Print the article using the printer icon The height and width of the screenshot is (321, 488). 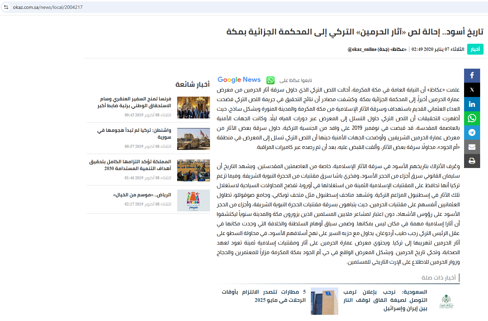point(472,161)
